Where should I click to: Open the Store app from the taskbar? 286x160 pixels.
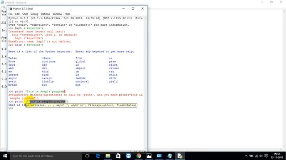pyautogui.click(x=118, y=156)
